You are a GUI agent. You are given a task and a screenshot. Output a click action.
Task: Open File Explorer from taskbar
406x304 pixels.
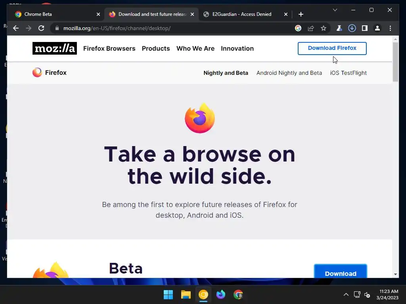[186, 294]
